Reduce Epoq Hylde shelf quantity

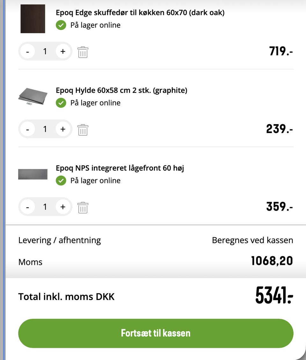point(28,129)
